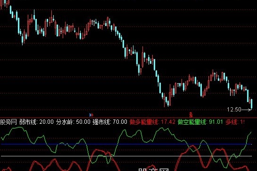Click the 弱市线: 20.00 indicator label
This screenshot has width=257, height=171.
[36, 122]
